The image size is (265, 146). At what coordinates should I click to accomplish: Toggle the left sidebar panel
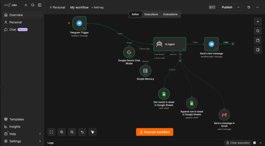39,5
